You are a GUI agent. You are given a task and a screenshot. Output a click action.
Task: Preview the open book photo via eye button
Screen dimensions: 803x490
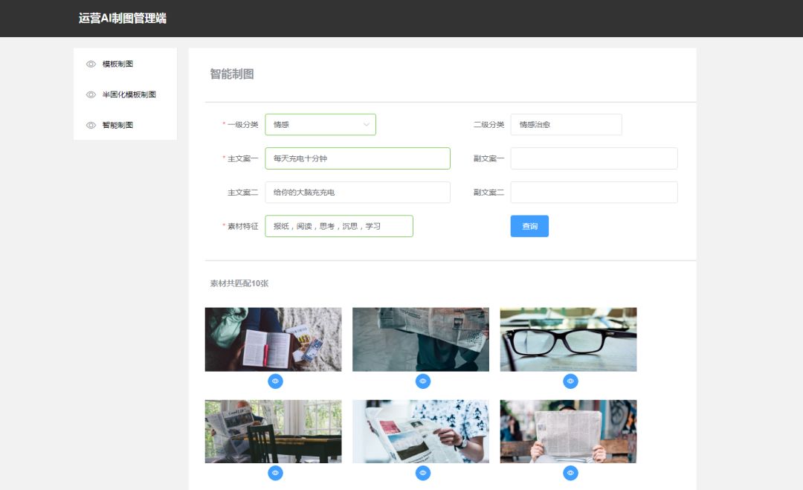pos(276,381)
